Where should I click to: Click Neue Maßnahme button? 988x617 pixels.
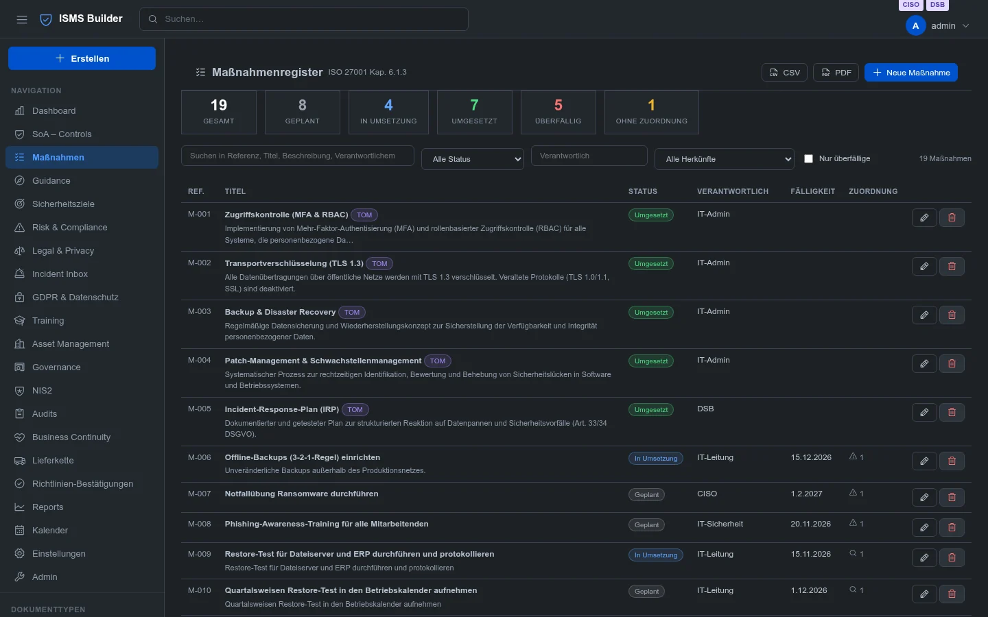click(911, 73)
